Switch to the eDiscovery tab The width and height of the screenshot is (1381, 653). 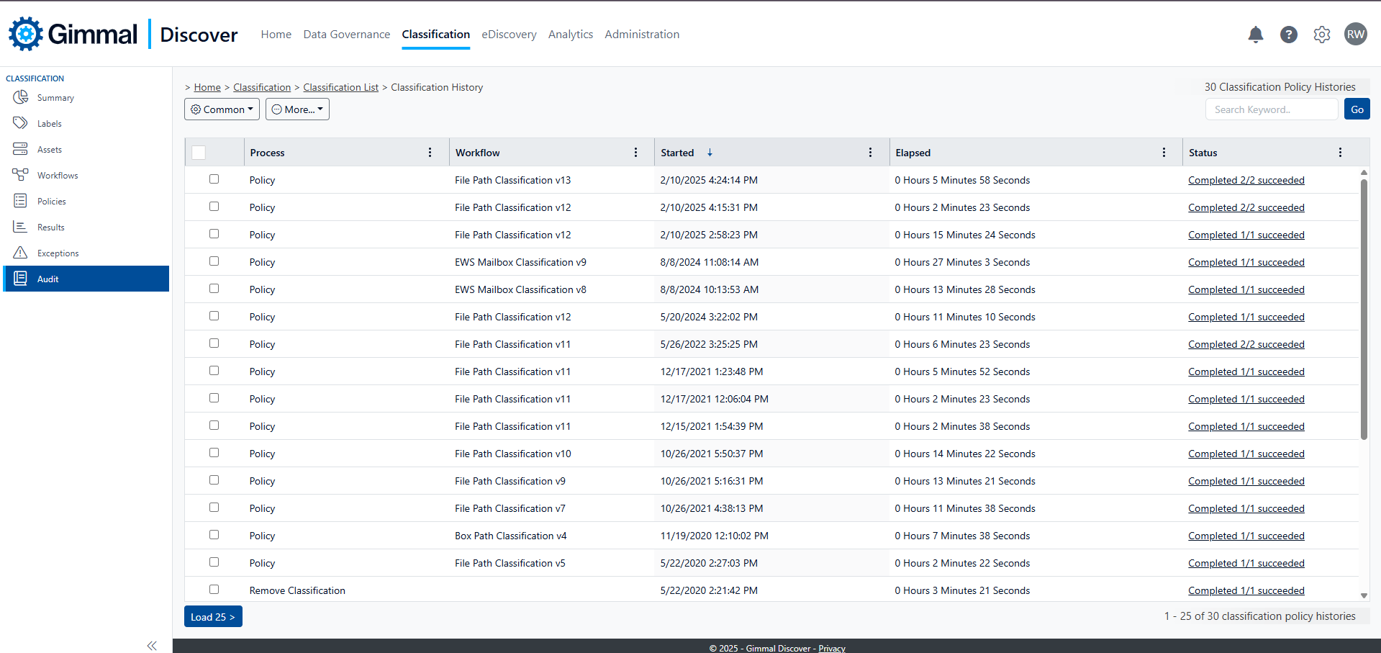click(x=509, y=35)
